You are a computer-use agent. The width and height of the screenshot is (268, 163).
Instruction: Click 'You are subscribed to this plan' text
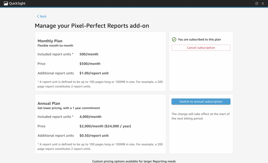[x=199, y=39]
